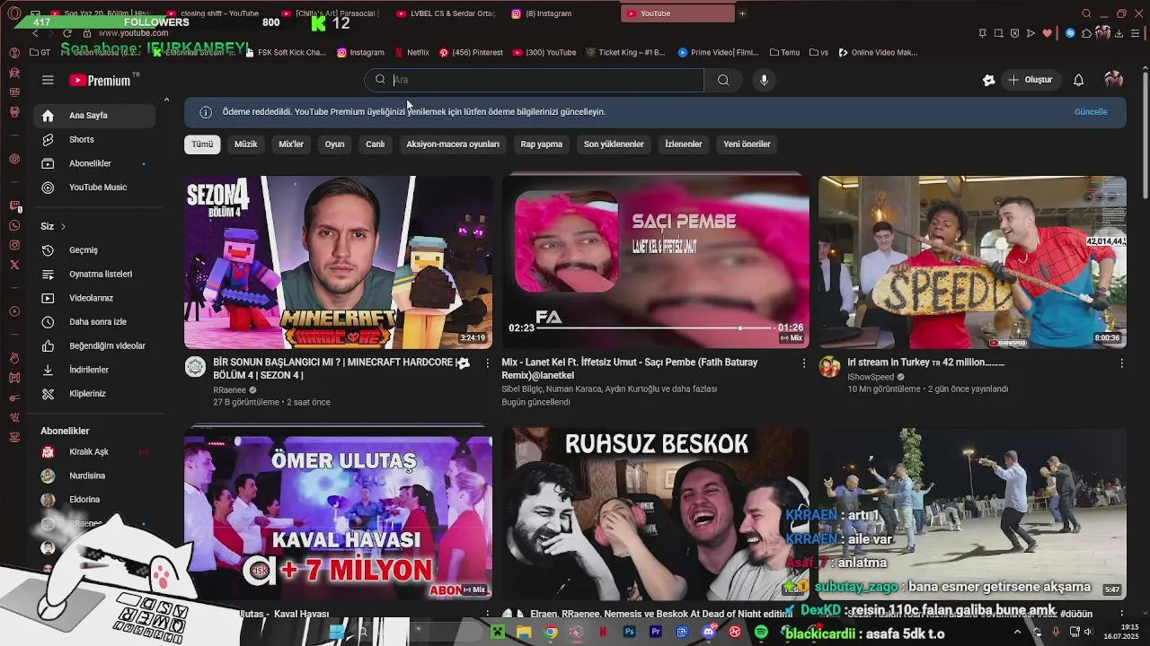This screenshot has width=1150, height=646.
Task: Open Nurdisina subscription channel
Action: click(94, 476)
